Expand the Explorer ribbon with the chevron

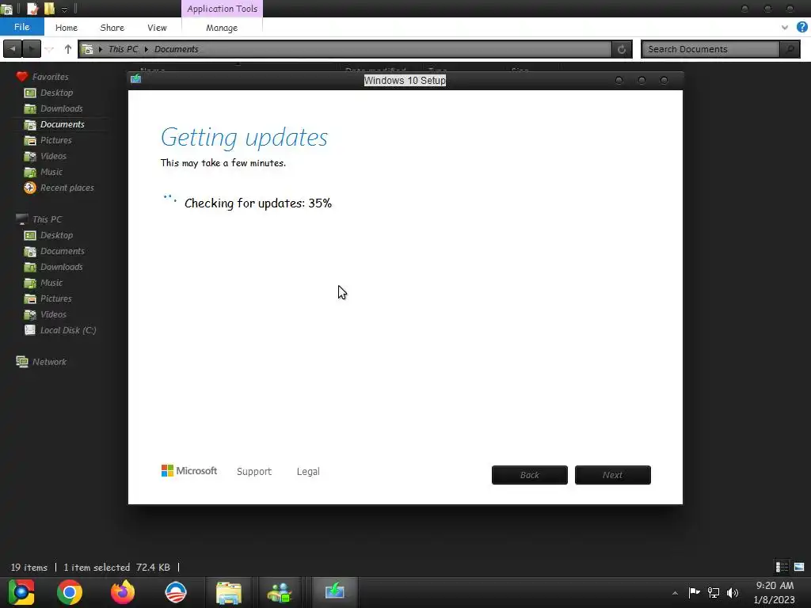[785, 28]
